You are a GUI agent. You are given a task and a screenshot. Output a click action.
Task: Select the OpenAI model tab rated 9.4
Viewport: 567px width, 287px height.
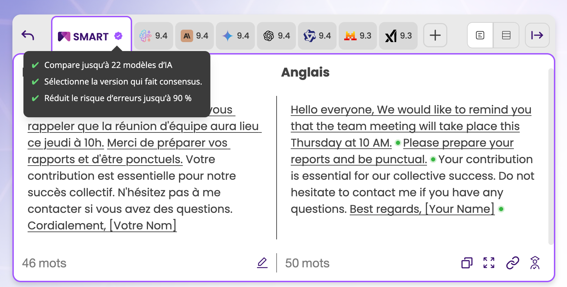277,36
